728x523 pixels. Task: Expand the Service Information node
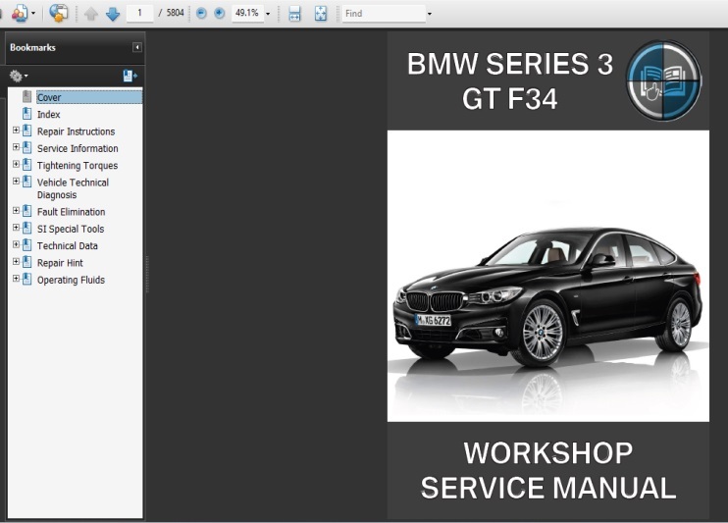pyautogui.click(x=16, y=147)
